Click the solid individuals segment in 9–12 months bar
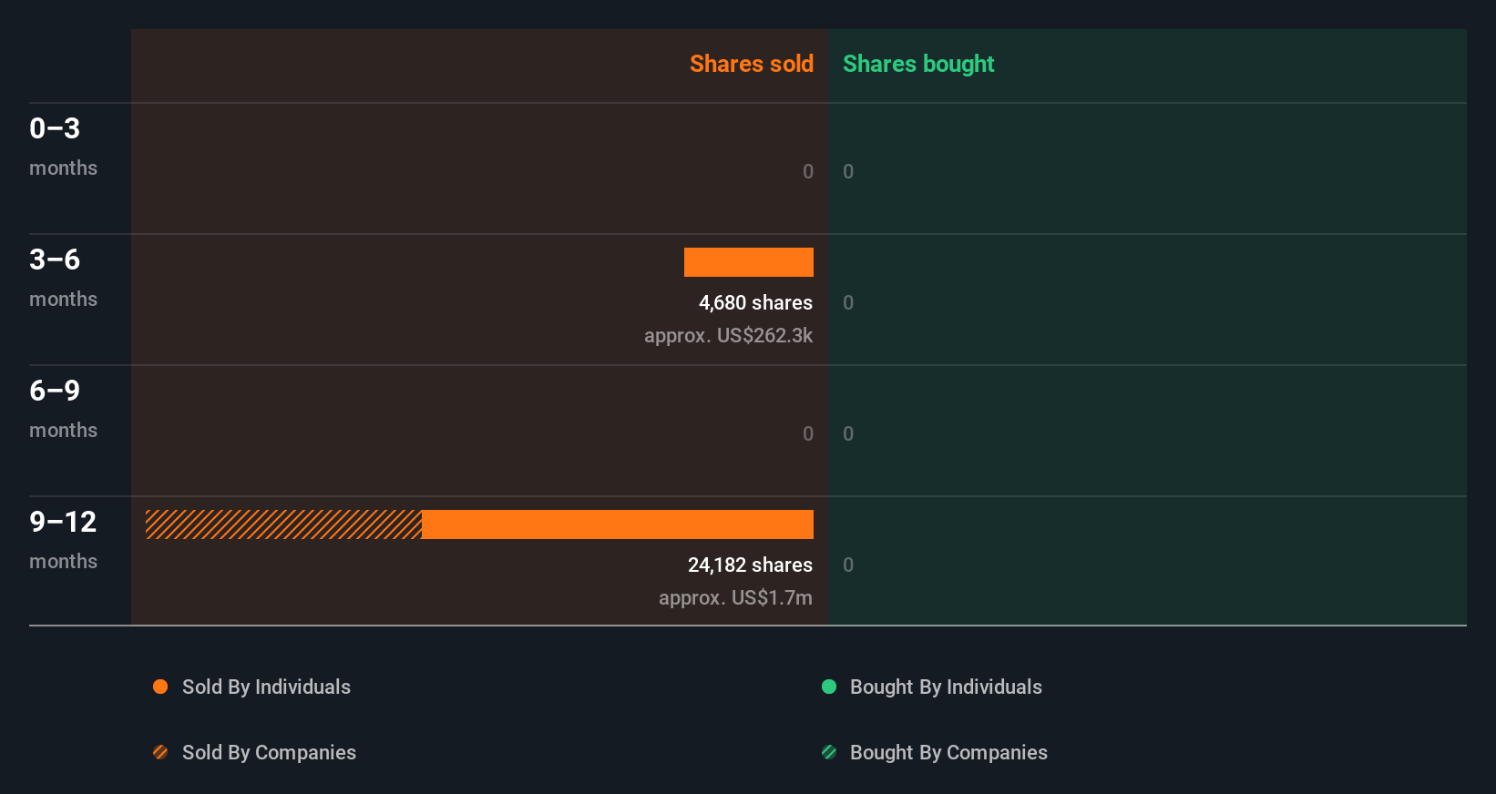 (x=618, y=524)
